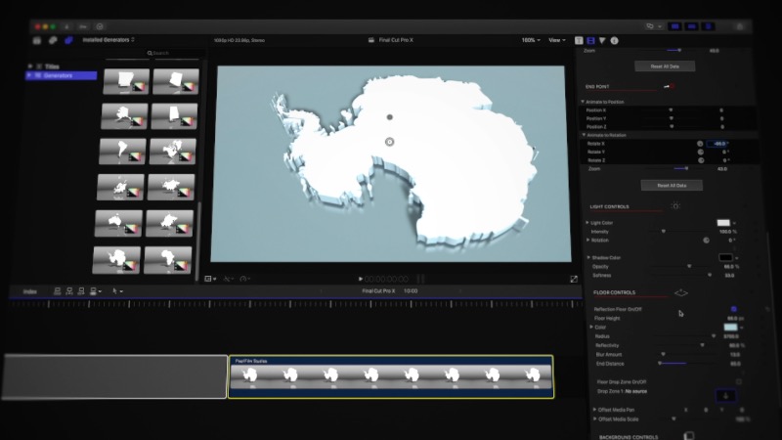Open the Libraries sidebar icon

pyautogui.click(x=37, y=40)
